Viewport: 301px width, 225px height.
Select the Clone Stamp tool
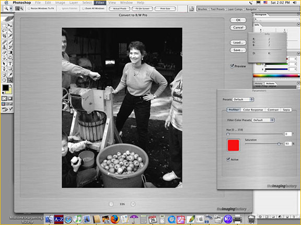pos(4,47)
